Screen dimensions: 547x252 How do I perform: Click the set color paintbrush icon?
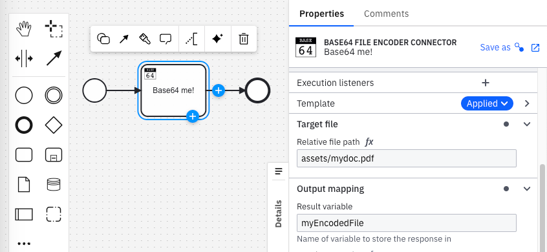145,39
